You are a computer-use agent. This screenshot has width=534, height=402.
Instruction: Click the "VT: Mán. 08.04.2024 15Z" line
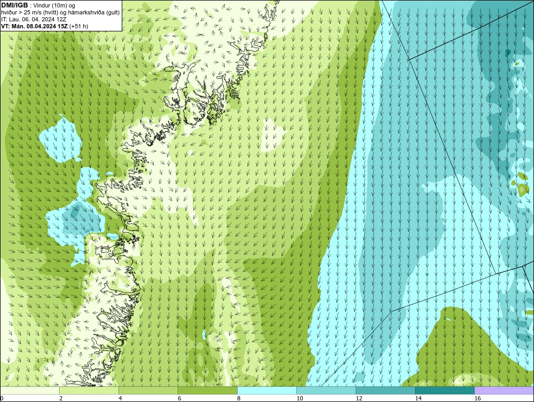35,26
